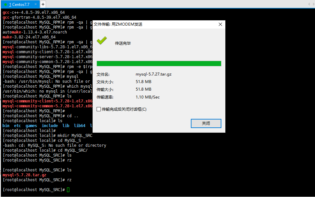Click the 文件名 label in dialog
This screenshot has height=197, width=315.
click(x=103, y=75)
